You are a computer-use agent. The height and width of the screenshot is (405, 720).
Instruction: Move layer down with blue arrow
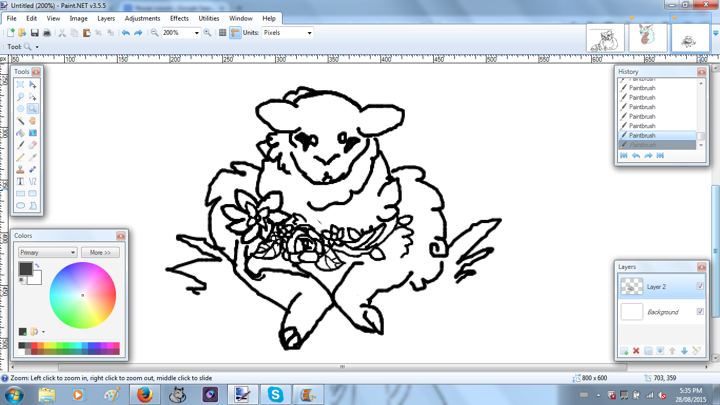pyautogui.click(x=684, y=351)
